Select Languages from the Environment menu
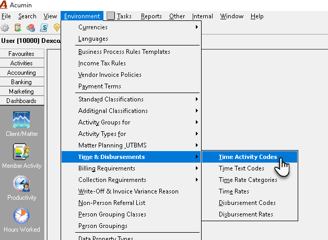Viewport: 328px width, 240px height. pos(131,39)
